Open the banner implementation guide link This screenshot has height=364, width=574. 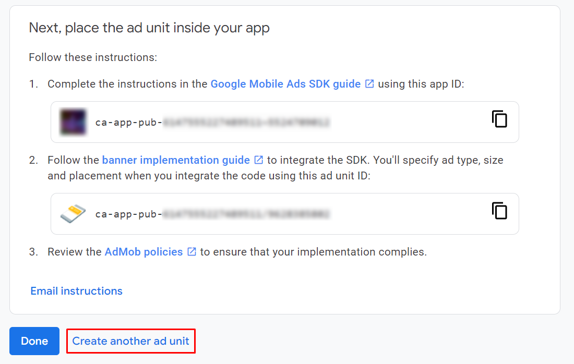[x=176, y=160]
